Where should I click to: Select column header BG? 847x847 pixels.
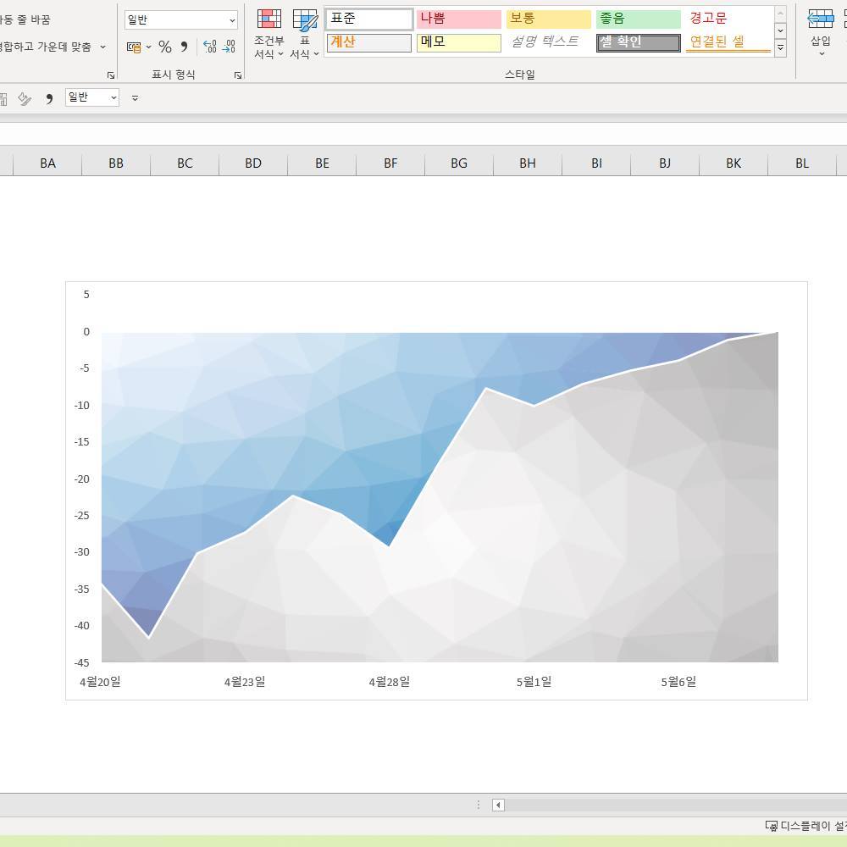459,163
